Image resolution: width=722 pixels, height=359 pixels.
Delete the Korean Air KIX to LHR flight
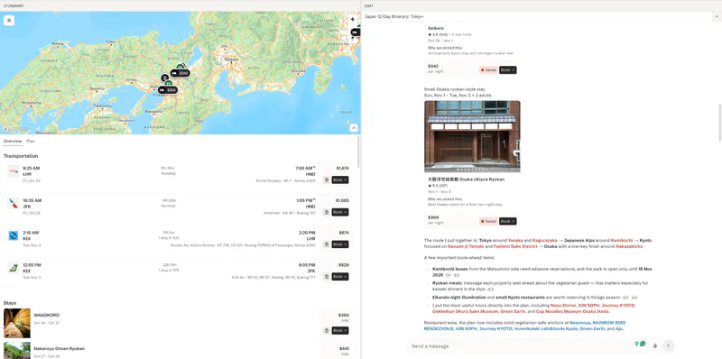(x=327, y=244)
